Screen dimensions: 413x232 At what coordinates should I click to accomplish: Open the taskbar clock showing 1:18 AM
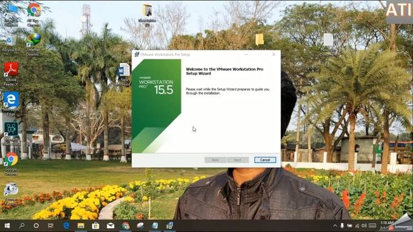coord(387,225)
